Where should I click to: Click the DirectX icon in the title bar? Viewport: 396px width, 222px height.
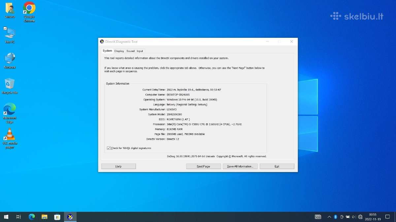[102, 41]
